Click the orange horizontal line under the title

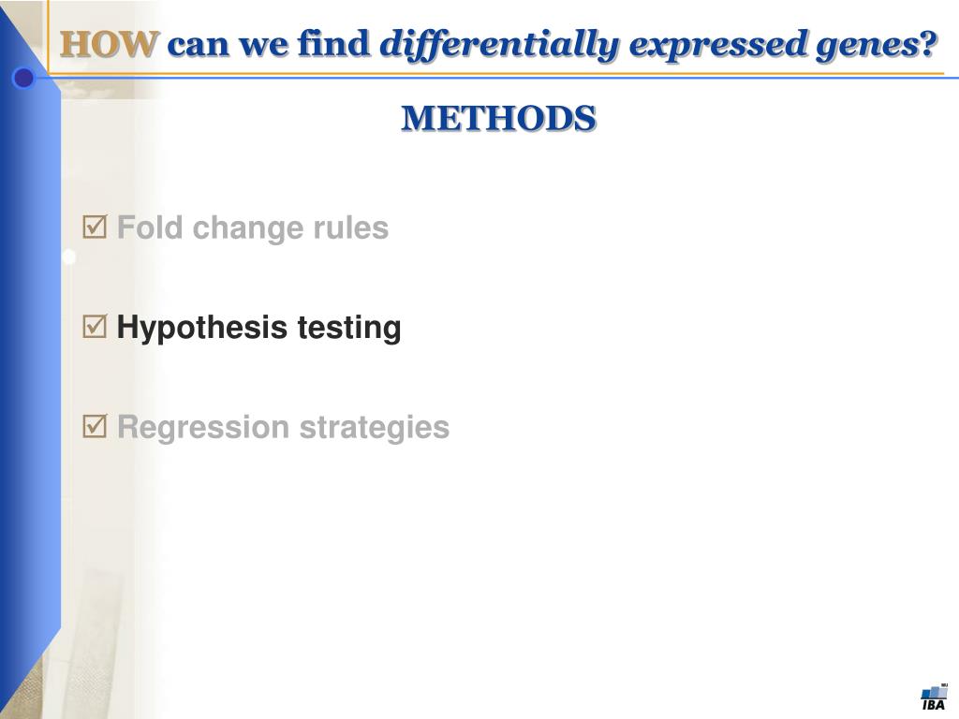click(x=495, y=74)
